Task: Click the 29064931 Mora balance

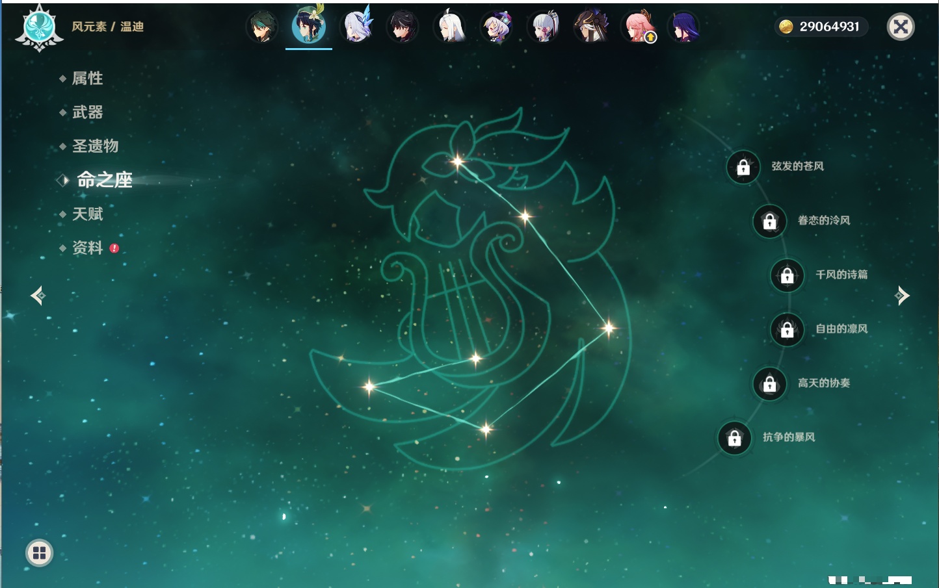Action: pyautogui.click(x=830, y=27)
